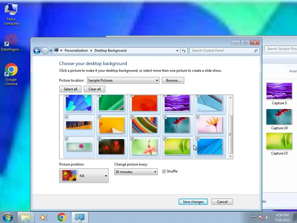Select the green leaf wallpaper thumbnail in dialog

[177, 147]
